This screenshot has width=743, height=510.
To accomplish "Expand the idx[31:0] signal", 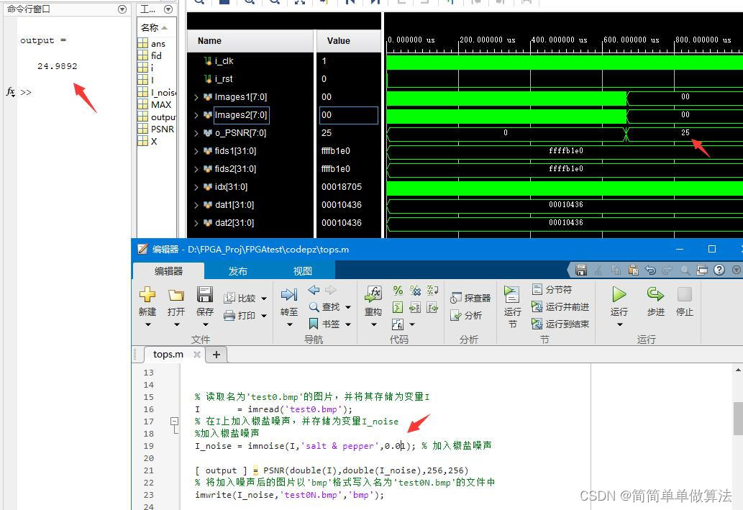I will pos(196,187).
